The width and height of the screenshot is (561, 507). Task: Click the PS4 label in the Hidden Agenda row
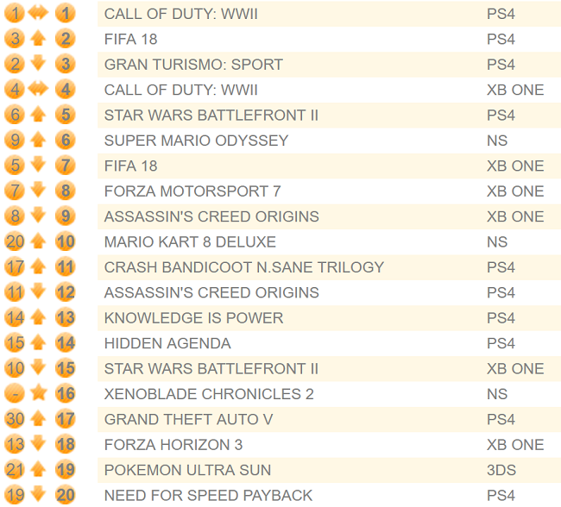coord(501,343)
